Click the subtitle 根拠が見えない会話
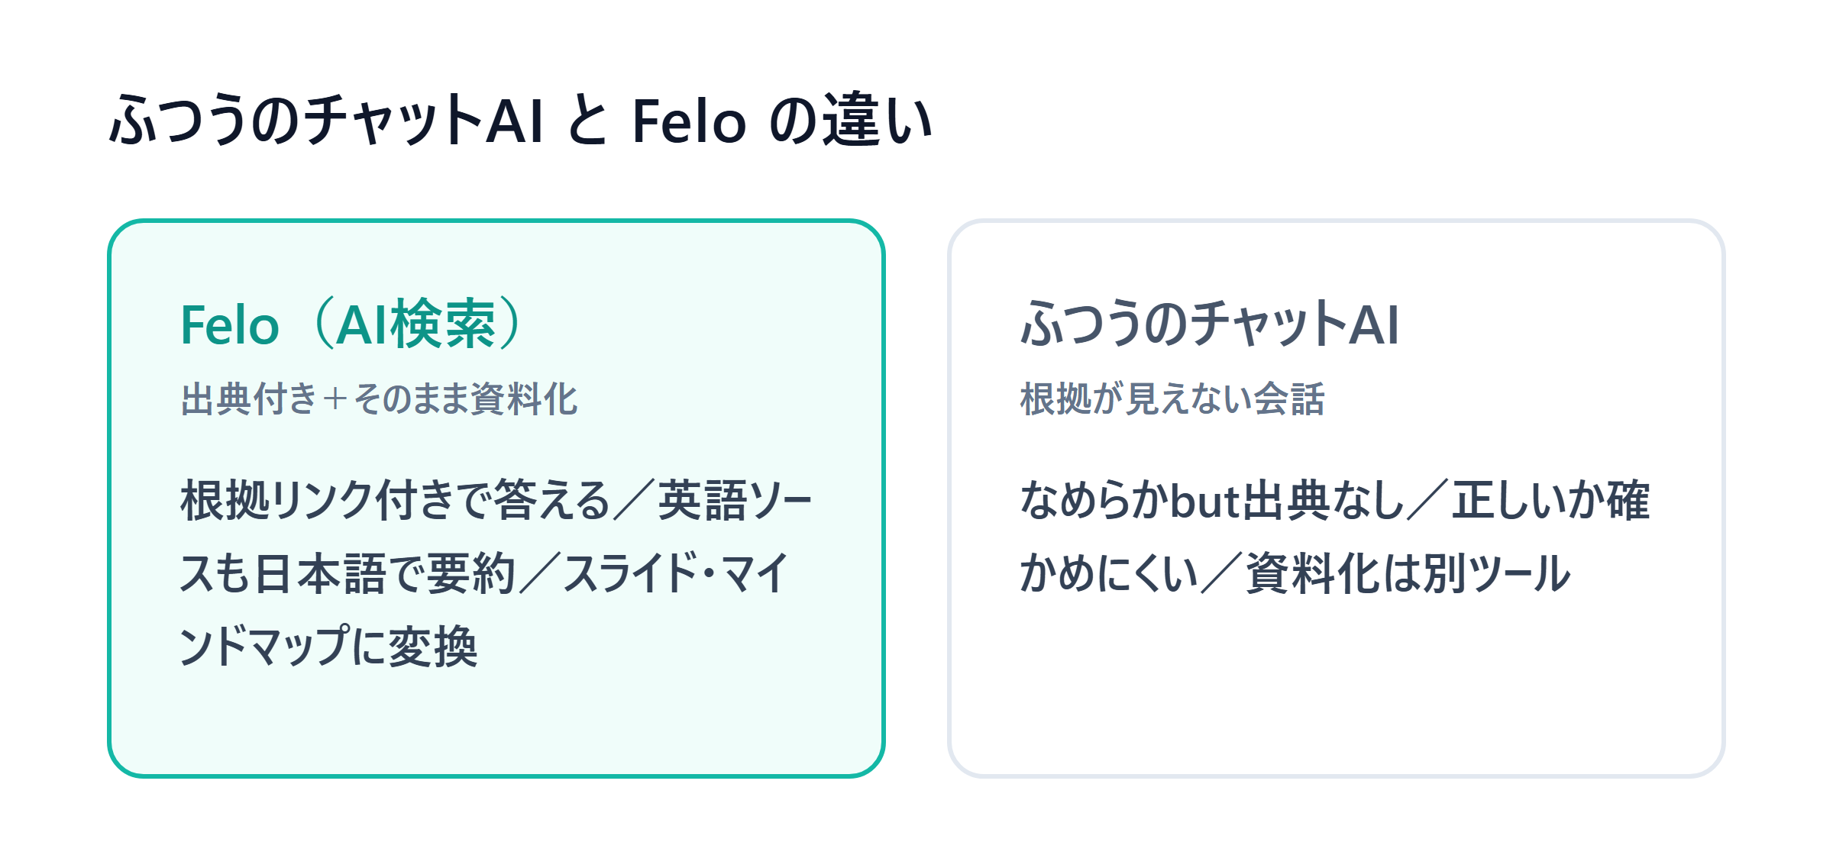This screenshot has height=855, width=1833. pyautogui.click(x=1172, y=398)
